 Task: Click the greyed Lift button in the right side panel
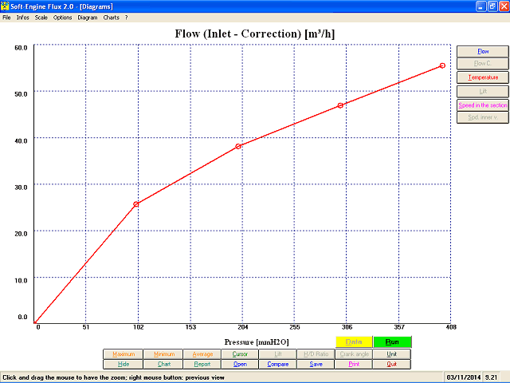(483, 91)
